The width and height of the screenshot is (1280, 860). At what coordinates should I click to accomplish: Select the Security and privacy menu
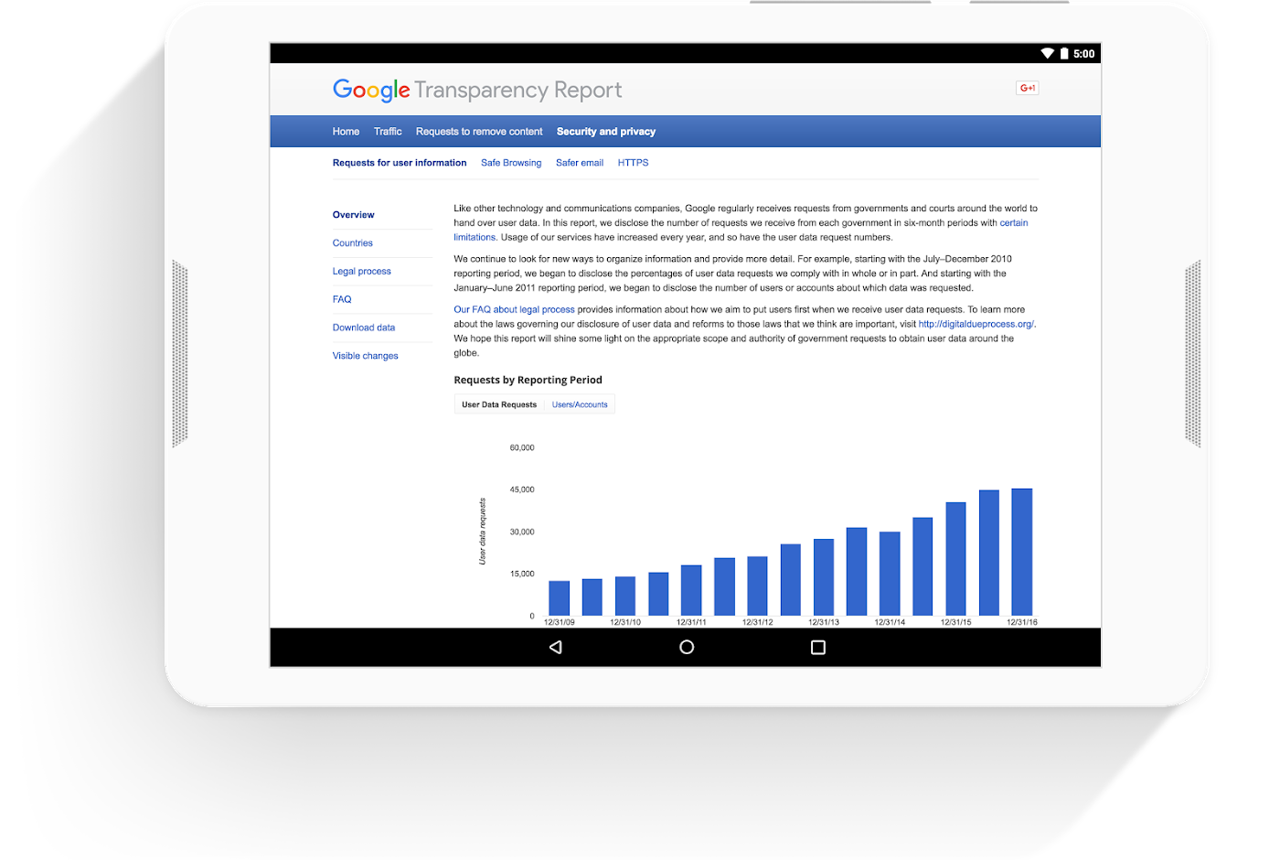[x=606, y=132]
